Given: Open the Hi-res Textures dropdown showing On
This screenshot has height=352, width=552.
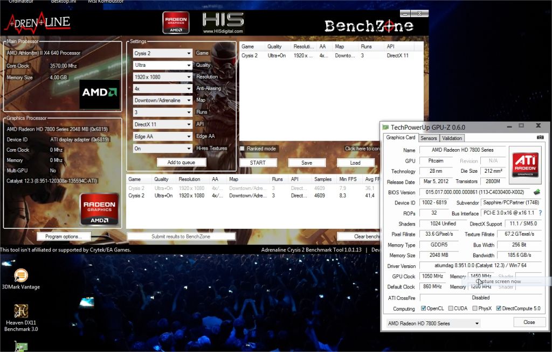Looking at the screenshot, I should 163,149.
